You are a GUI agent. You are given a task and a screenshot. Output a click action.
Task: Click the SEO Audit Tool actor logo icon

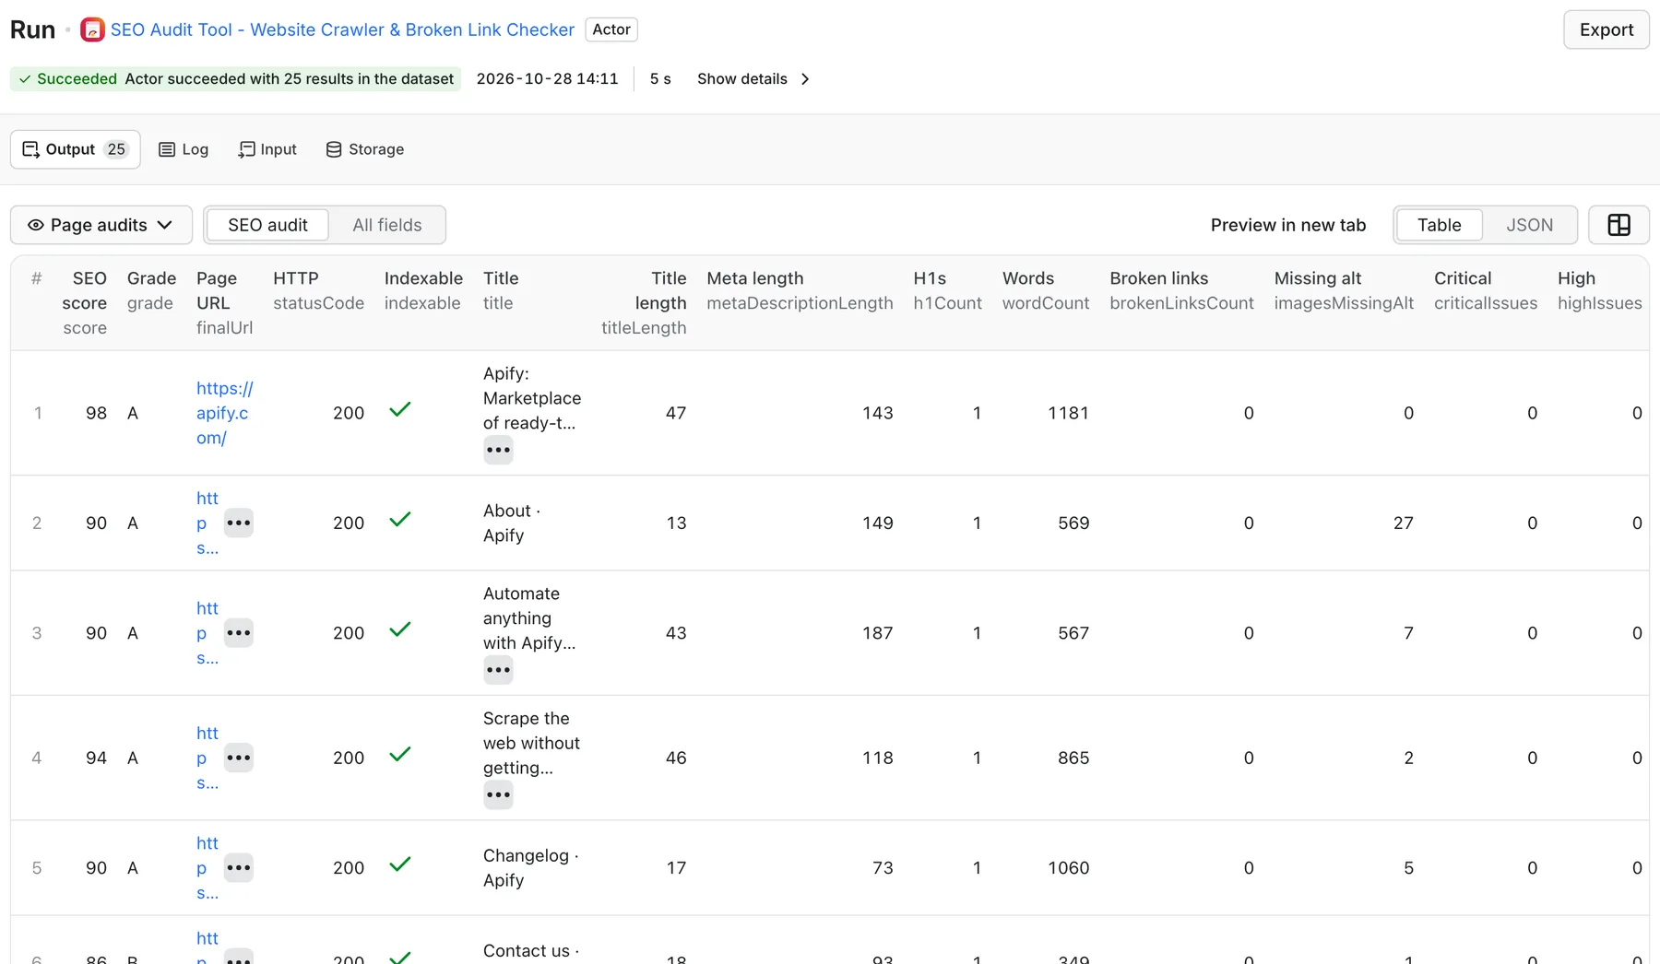point(92,29)
